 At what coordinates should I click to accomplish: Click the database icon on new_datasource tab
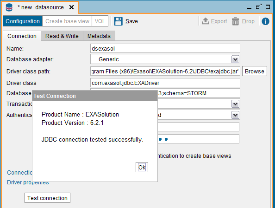pos(9,7)
